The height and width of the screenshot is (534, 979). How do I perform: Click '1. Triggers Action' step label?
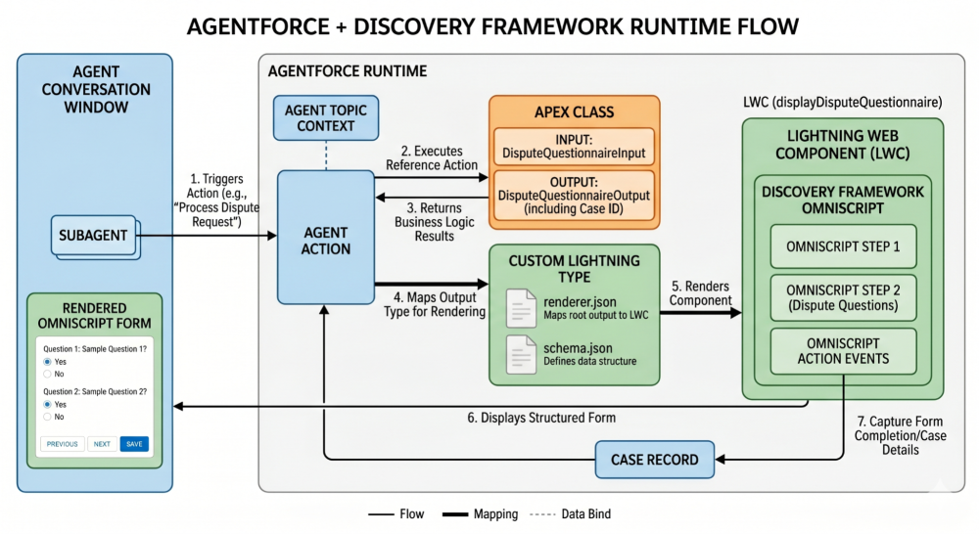[216, 200]
